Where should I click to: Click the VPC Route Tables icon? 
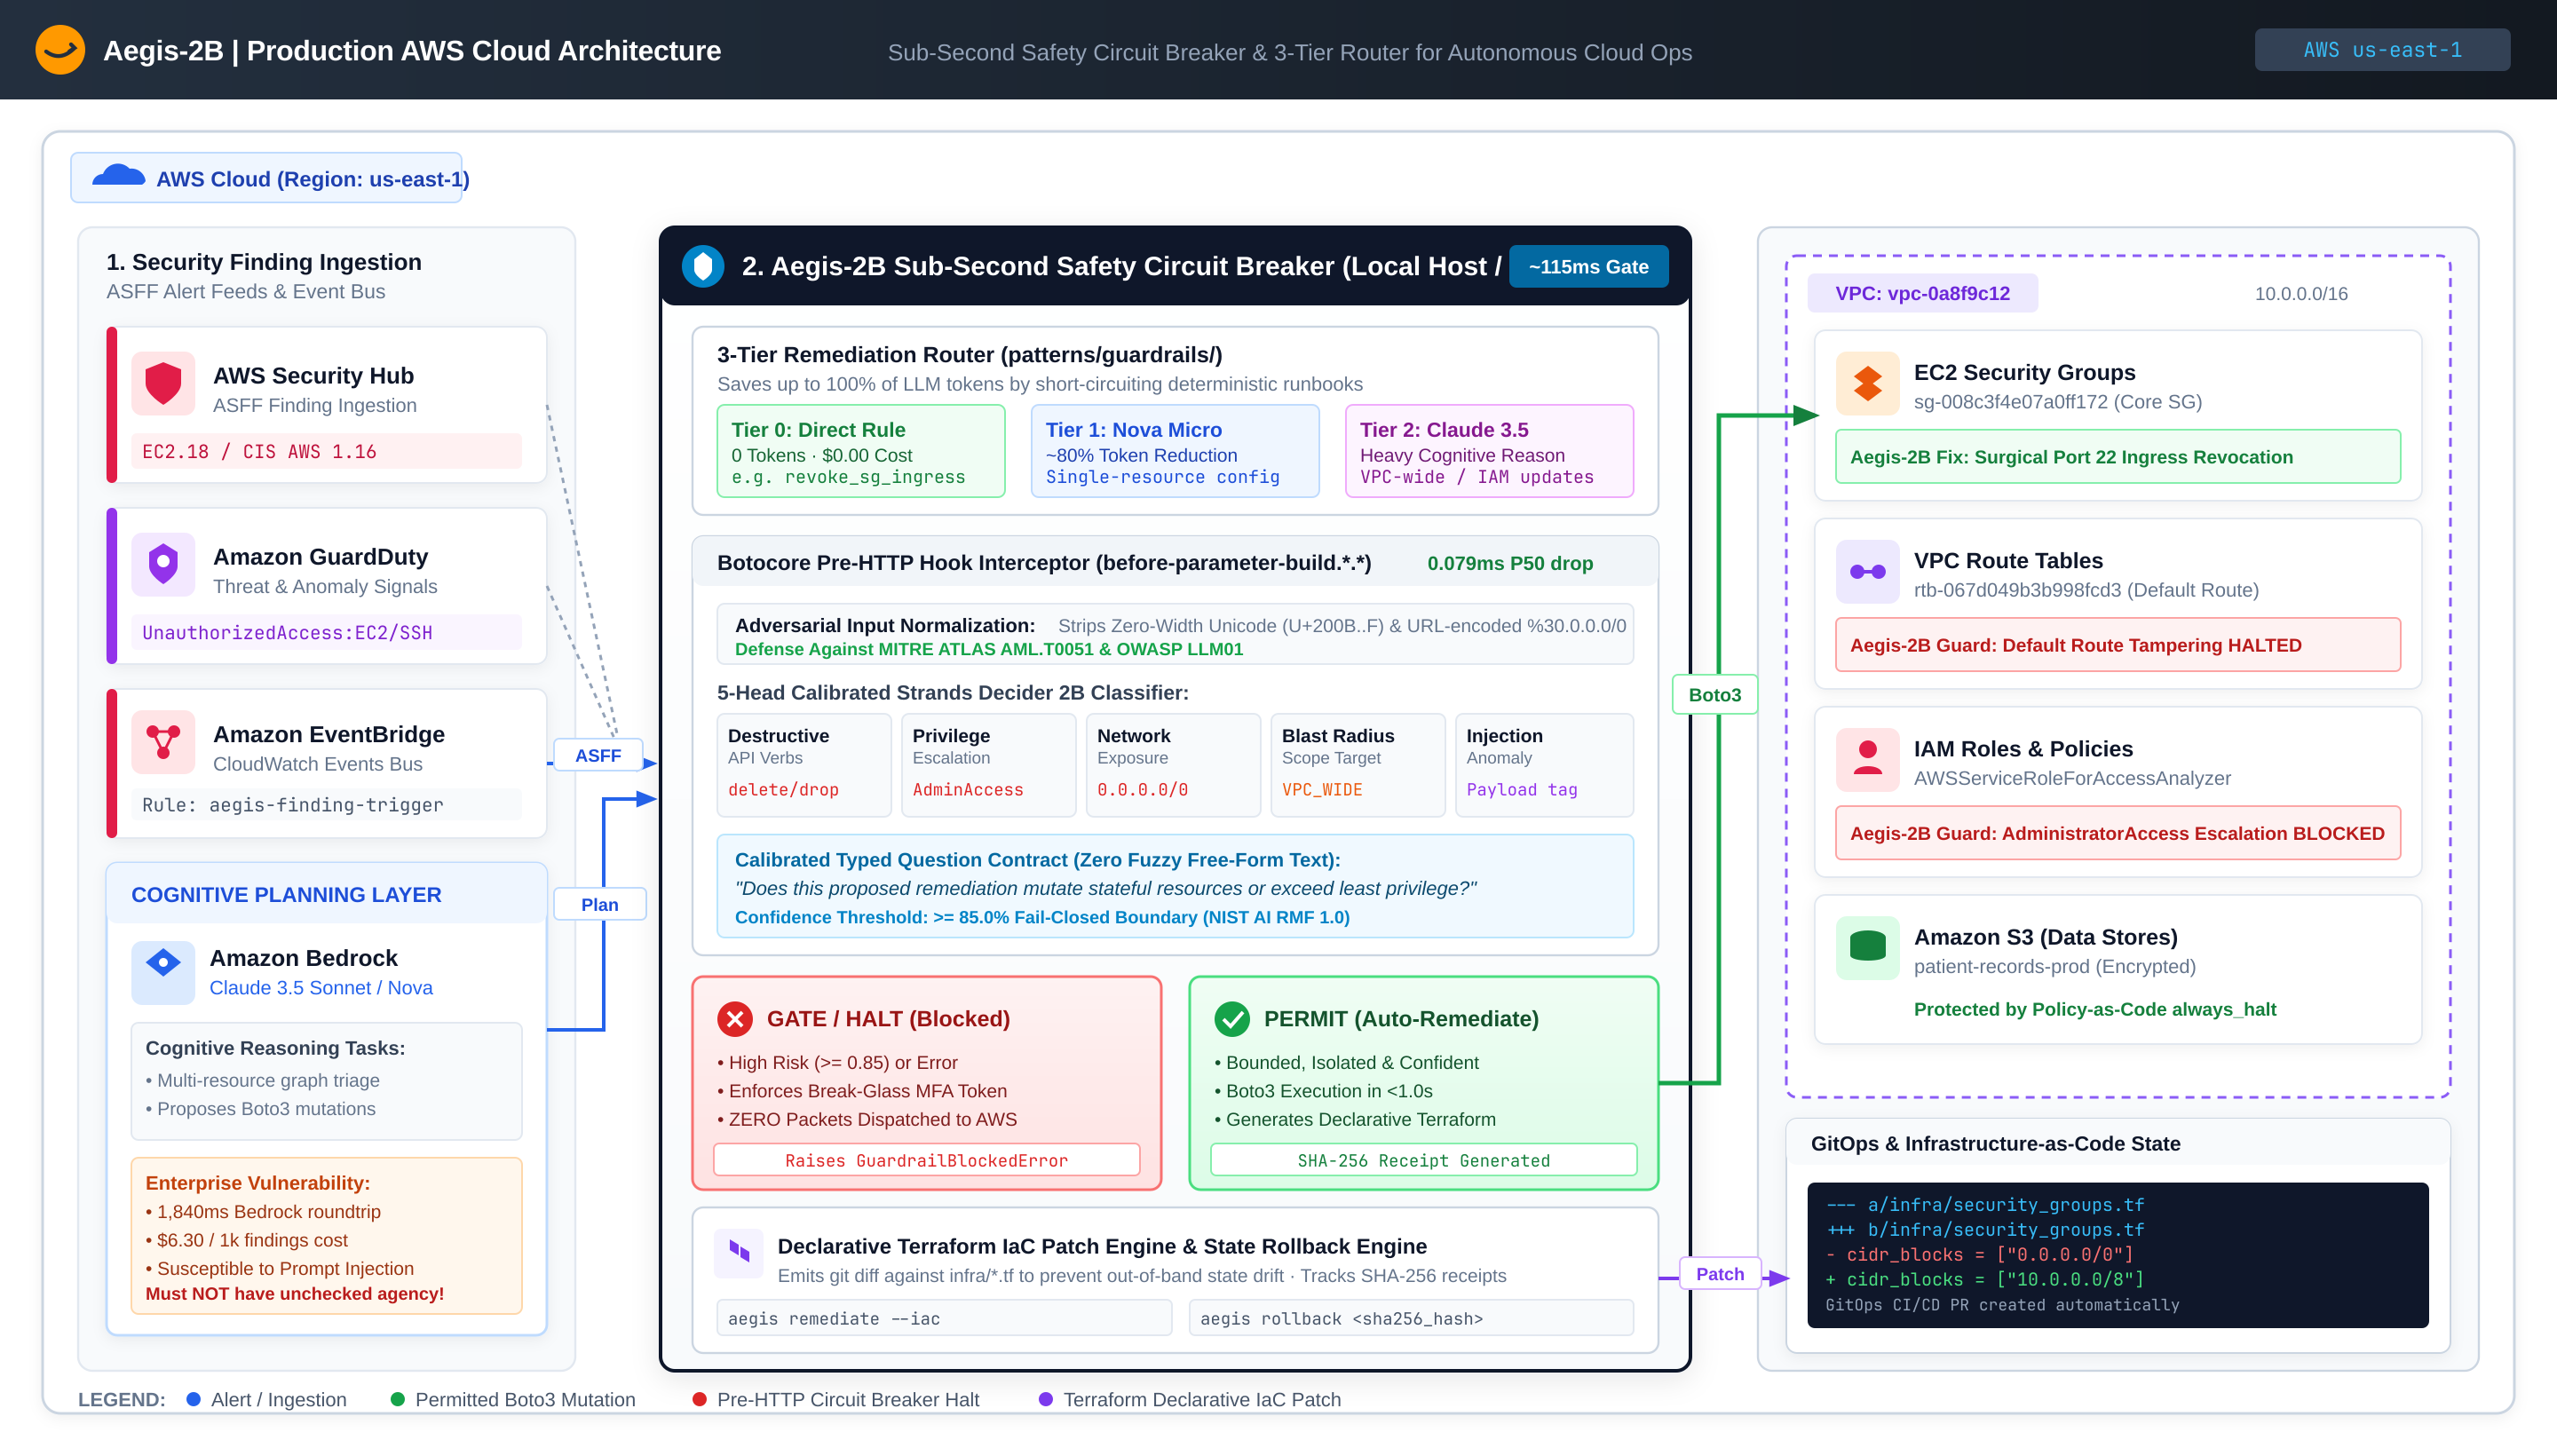pos(1867,572)
